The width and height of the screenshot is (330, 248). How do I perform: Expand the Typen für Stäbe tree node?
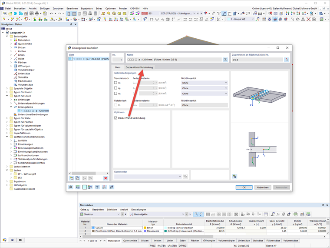[7, 118]
